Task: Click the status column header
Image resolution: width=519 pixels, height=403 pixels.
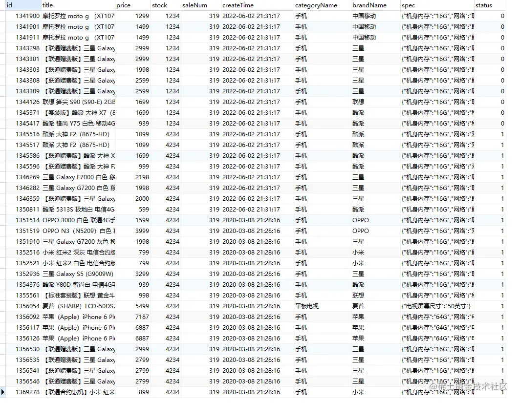Action: click(490, 5)
